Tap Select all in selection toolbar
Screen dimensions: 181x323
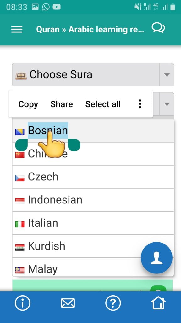tap(103, 104)
